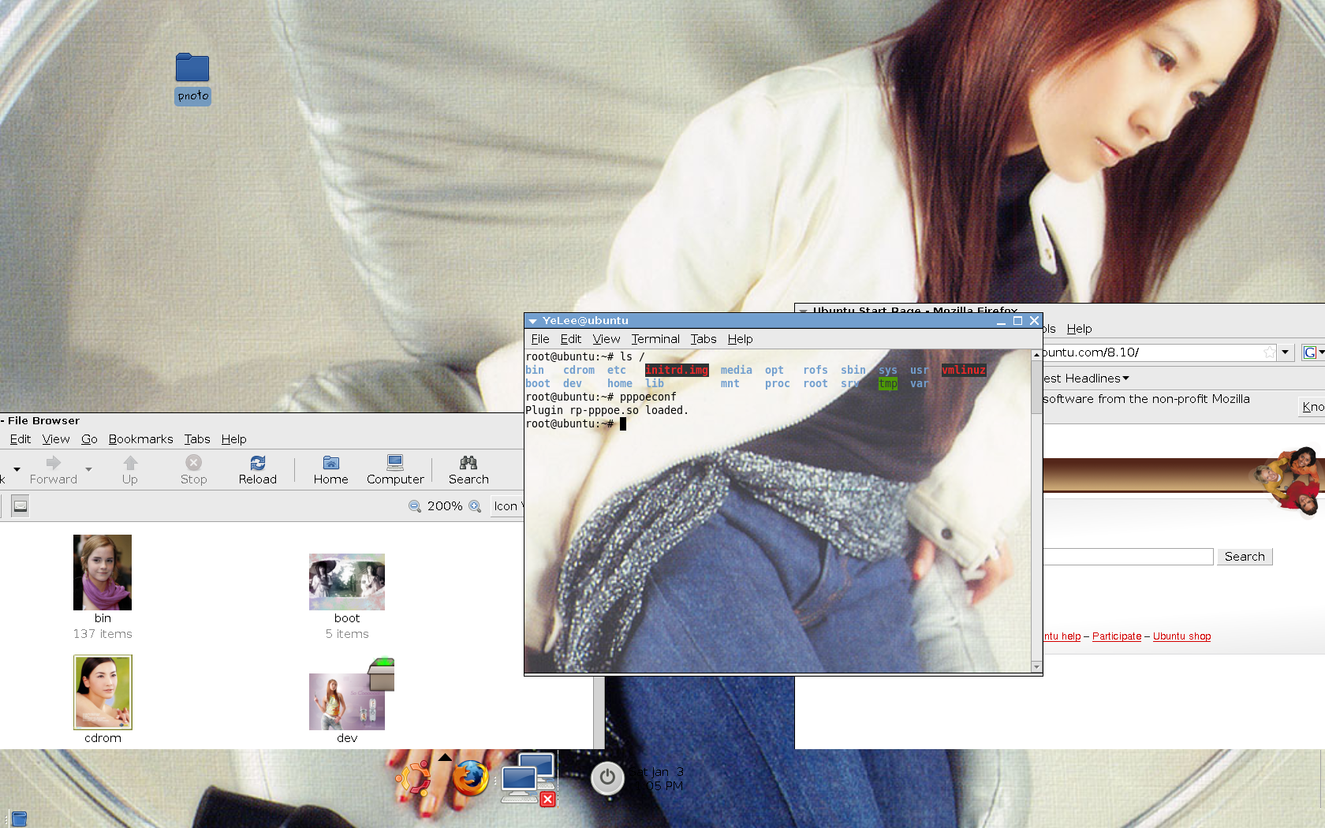Select the boot folder thumbnail
The width and height of the screenshot is (1325, 828).
click(347, 582)
